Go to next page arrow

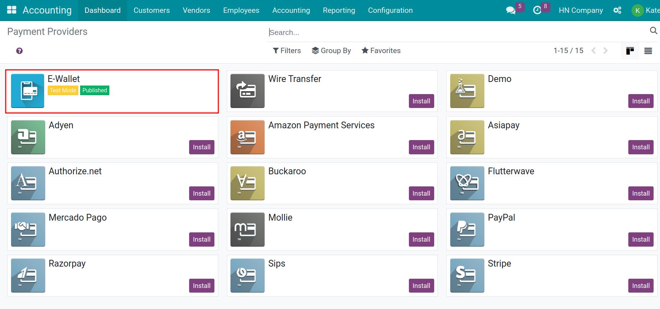pos(606,51)
